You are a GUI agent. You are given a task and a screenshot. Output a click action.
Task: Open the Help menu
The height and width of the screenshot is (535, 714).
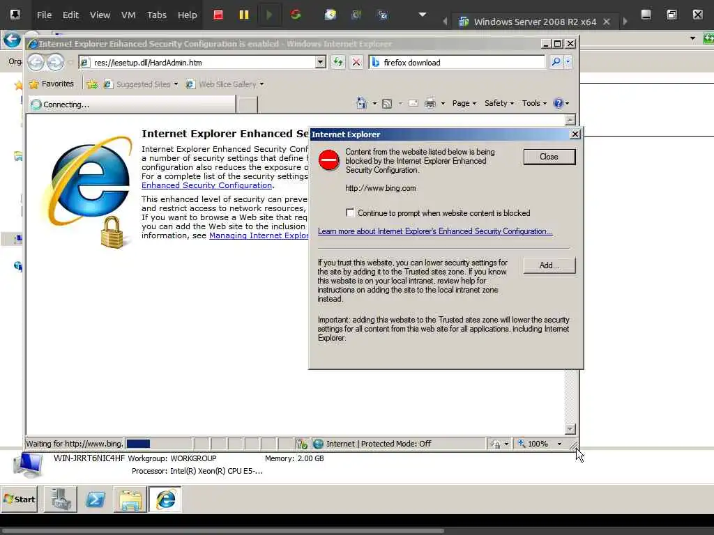tap(187, 15)
